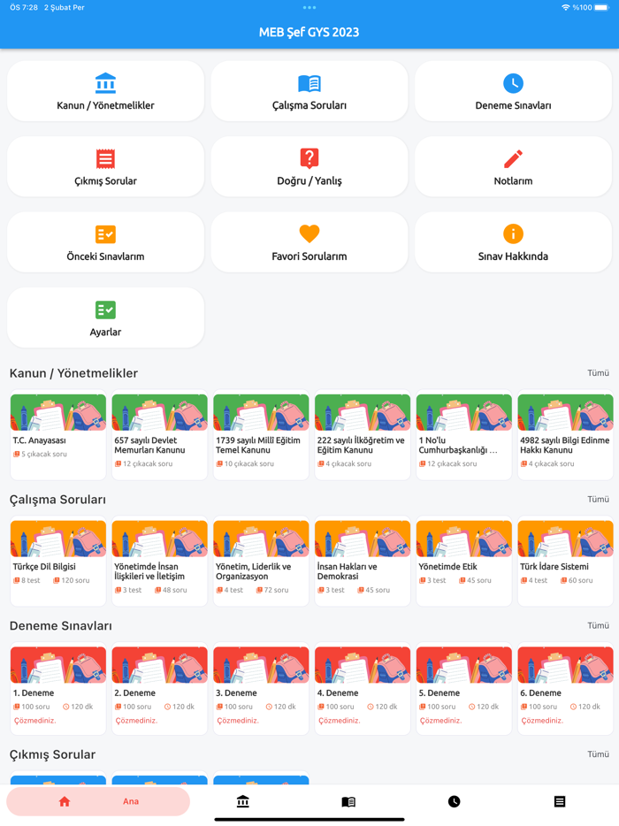Show all Kanun / Yönetmelikler via Tümü
This screenshot has height=826, width=619.
(598, 373)
